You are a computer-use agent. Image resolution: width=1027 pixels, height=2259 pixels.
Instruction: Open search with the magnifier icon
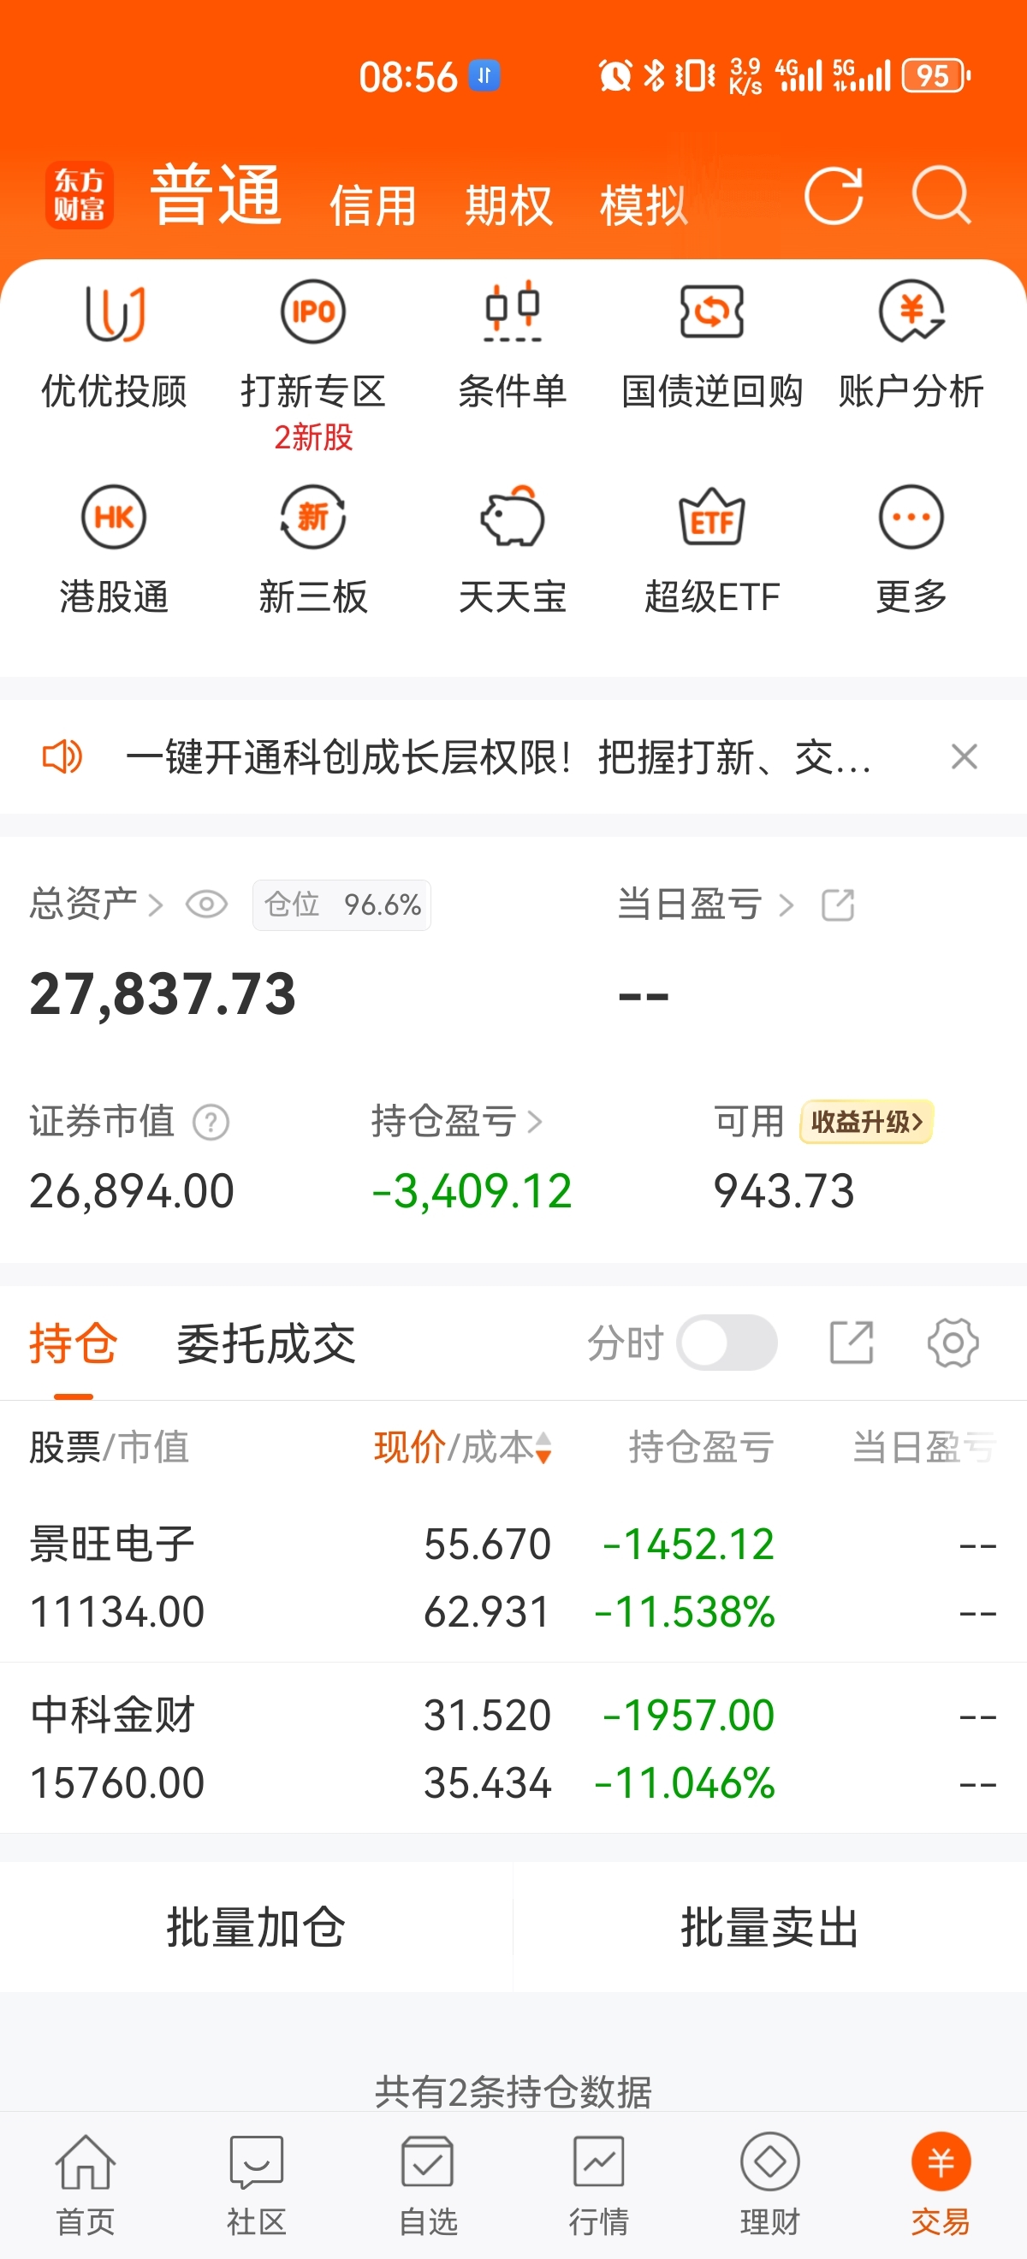[941, 195]
